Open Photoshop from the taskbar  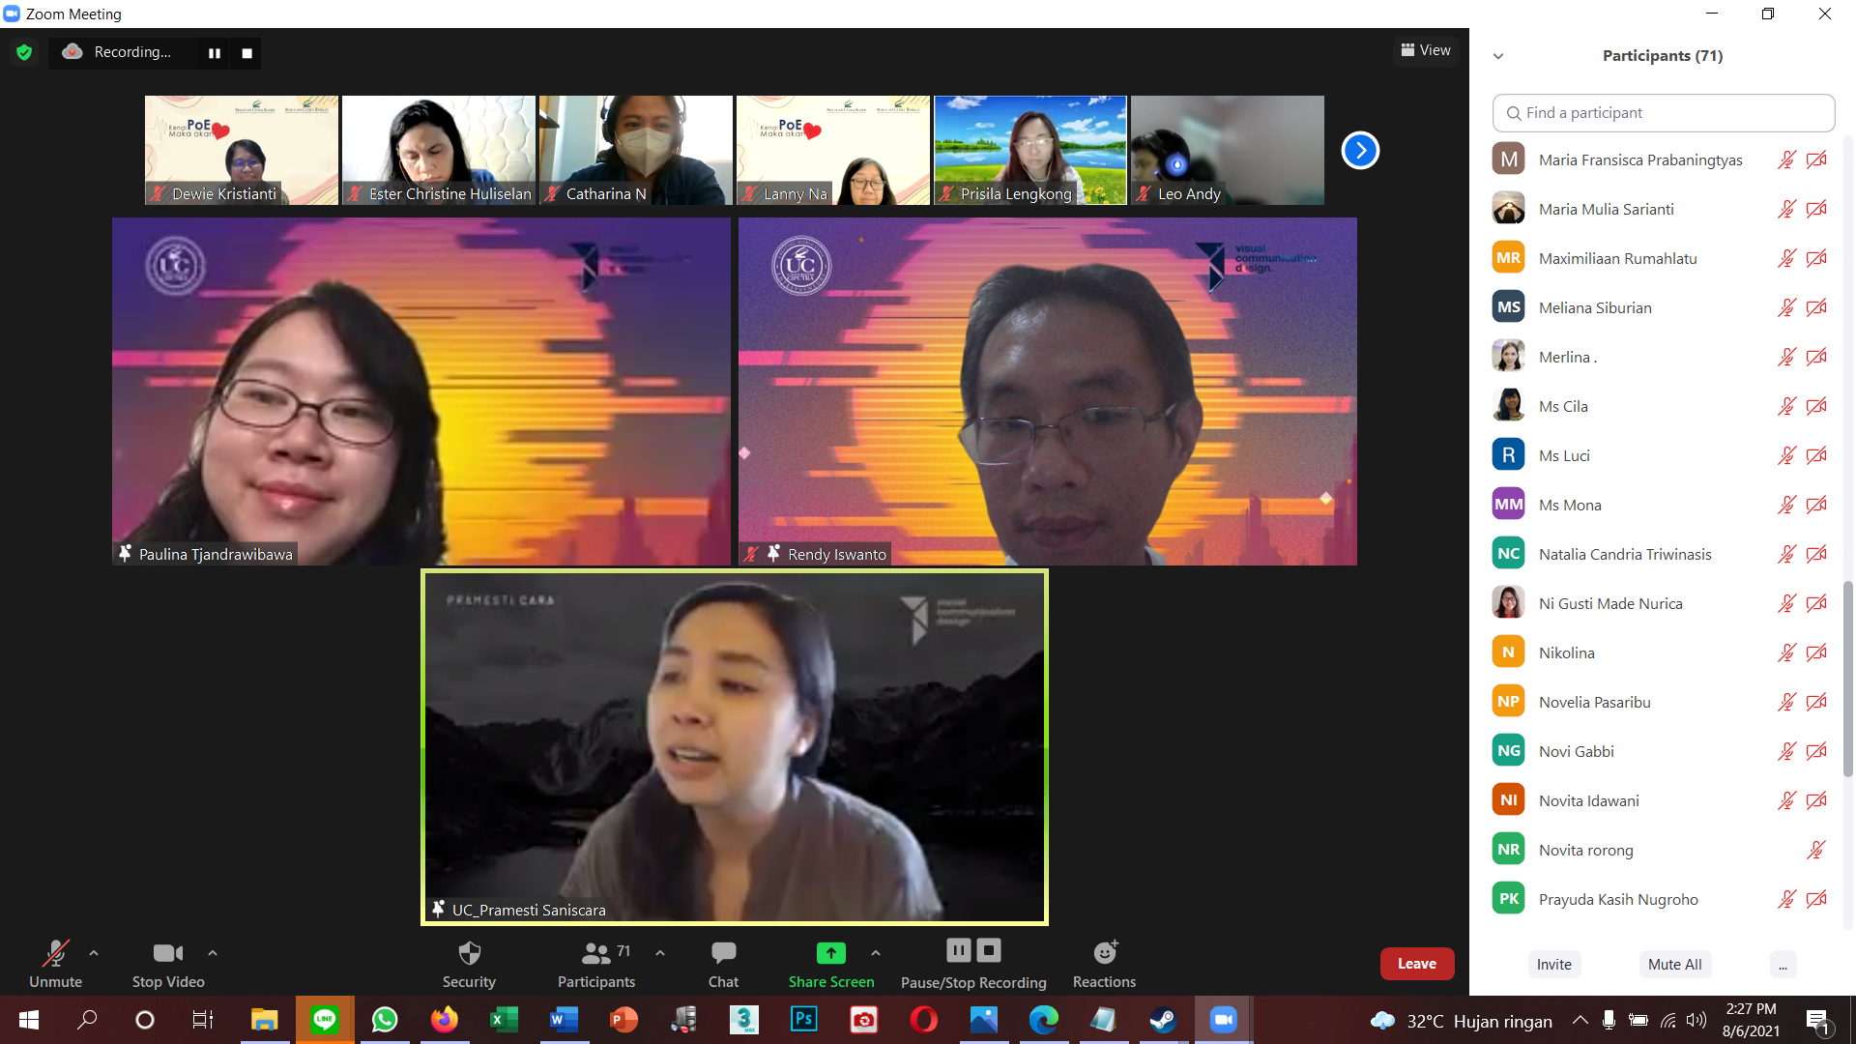pyautogui.click(x=803, y=1020)
